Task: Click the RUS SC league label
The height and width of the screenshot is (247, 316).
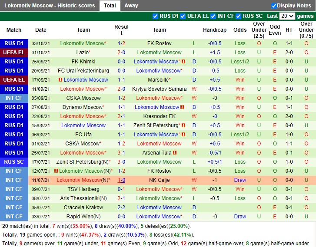Action: click(14, 162)
